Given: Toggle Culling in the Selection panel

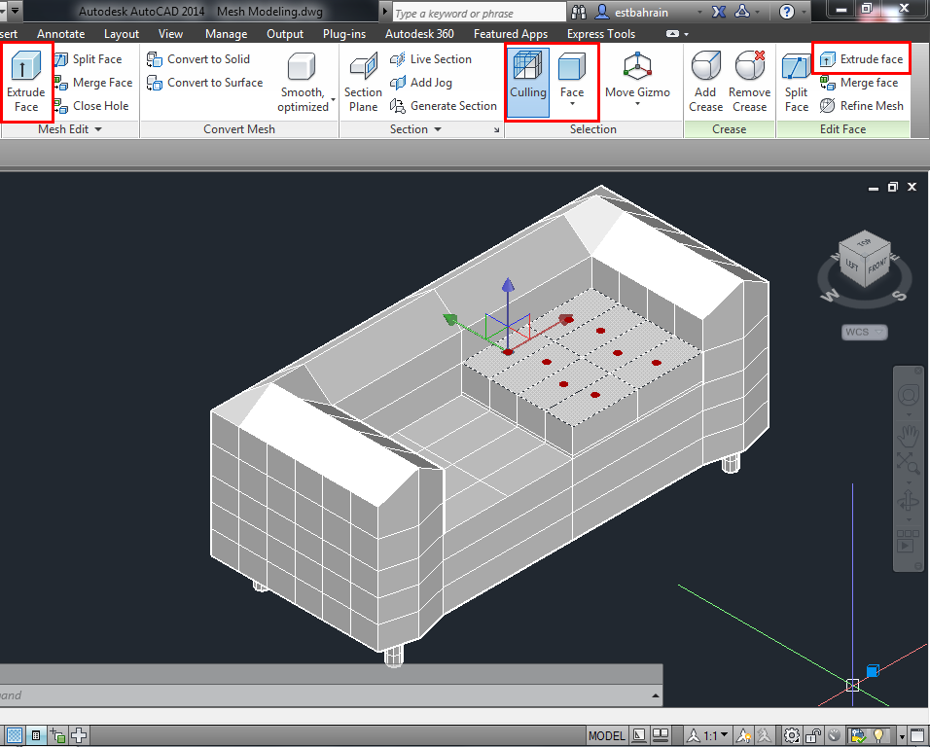Looking at the screenshot, I should (x=527, y=82).
